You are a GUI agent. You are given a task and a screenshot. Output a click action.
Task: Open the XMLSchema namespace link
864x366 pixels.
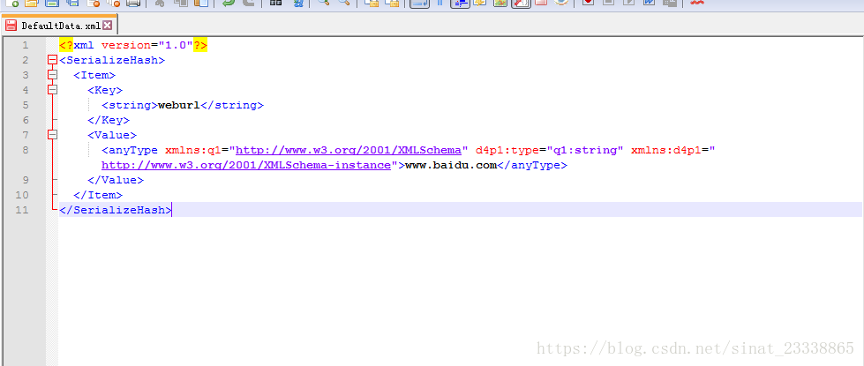coord(349,150)
